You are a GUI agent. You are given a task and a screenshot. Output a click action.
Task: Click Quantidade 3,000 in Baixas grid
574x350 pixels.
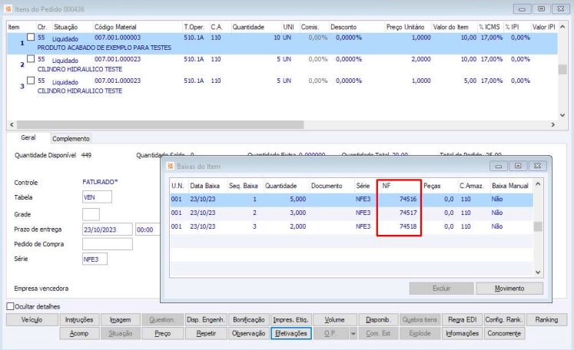297,213
